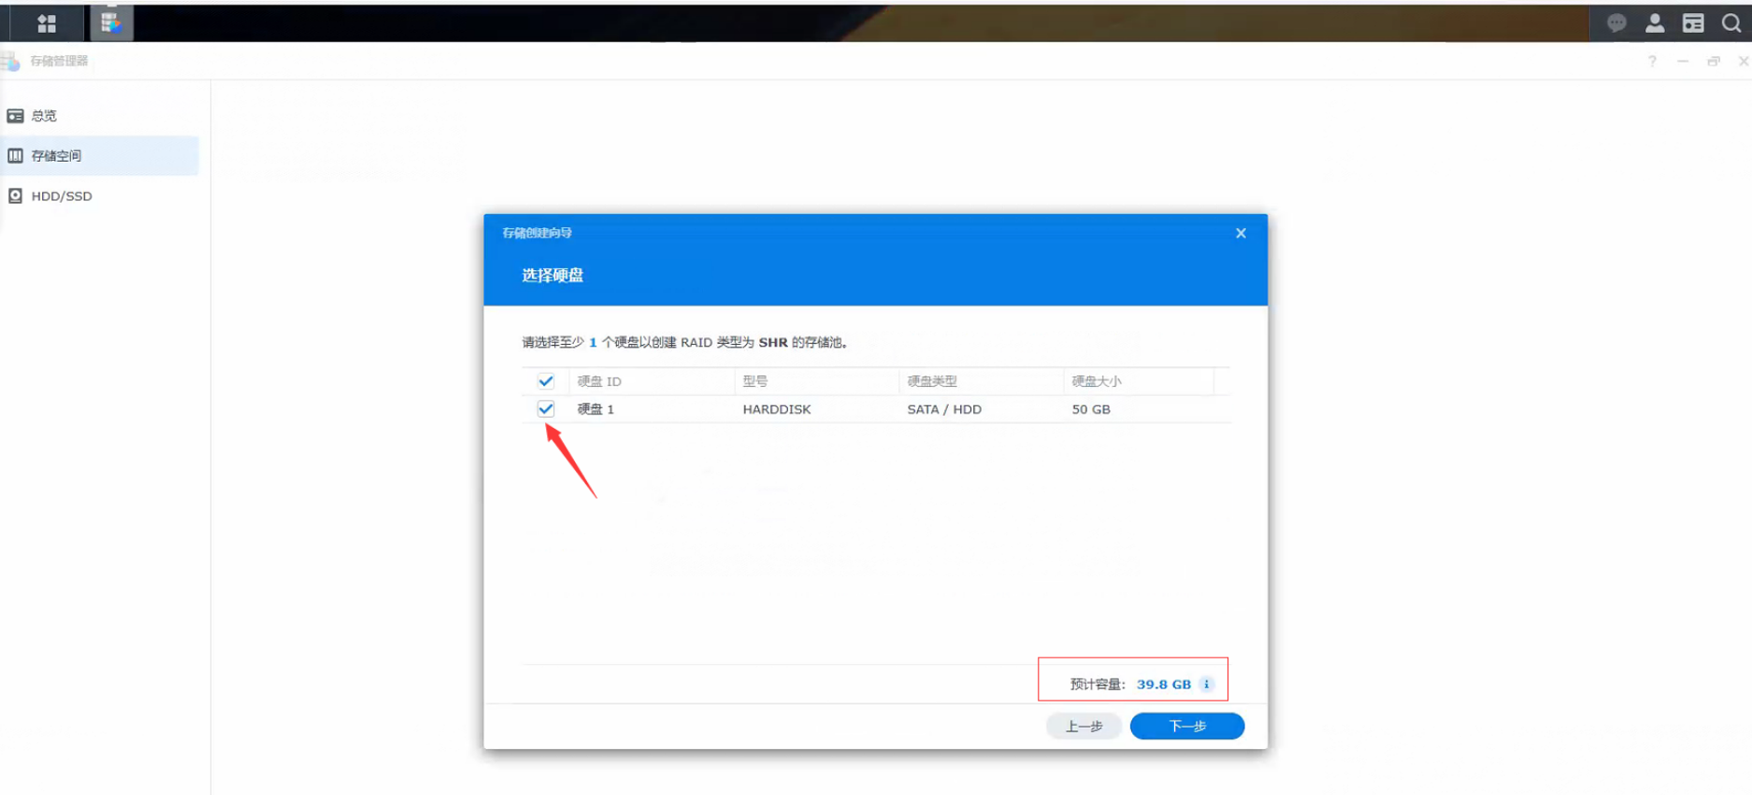This screenshot has height=795, width=1752.
Task: Click the 硬盘类型 column header
Action: (x=982, y=381)
